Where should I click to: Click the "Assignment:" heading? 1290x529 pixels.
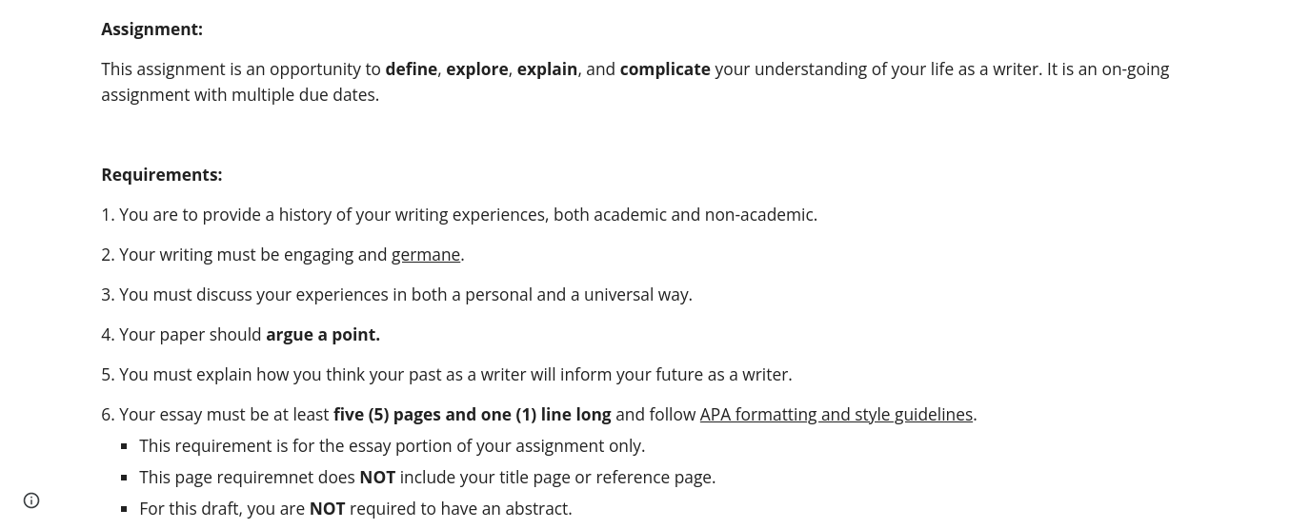152,29
